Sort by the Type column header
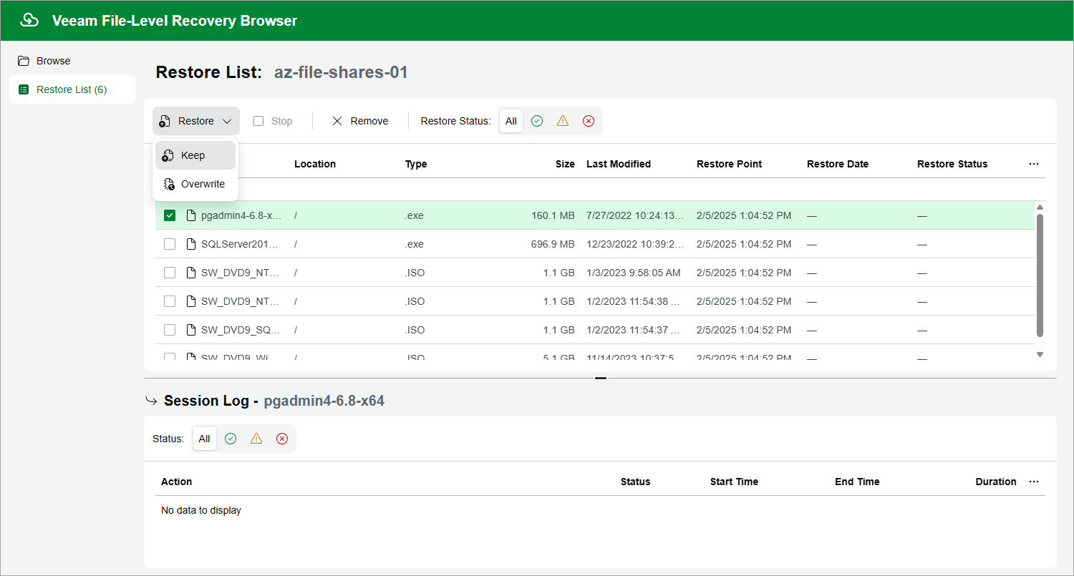Viewport: 1074px width, 576px height. tap(416, 164)
